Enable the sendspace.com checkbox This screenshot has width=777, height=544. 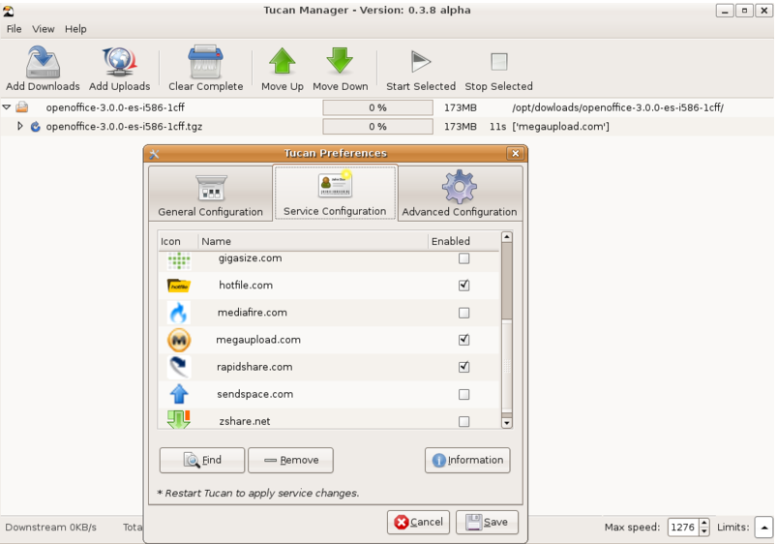[x=463, y=394]
